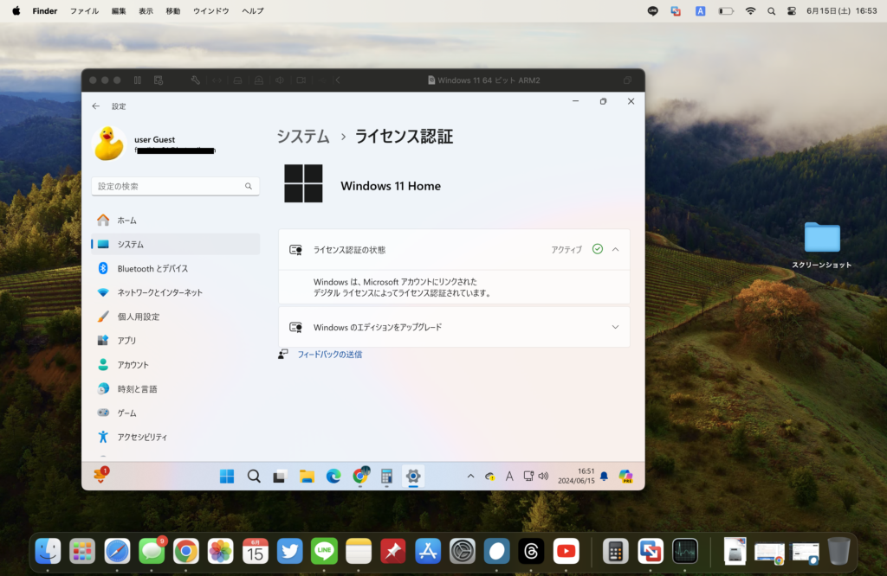Pause the virtual machine from the VM toolbar
887x576 pixels.
point(136,80)
